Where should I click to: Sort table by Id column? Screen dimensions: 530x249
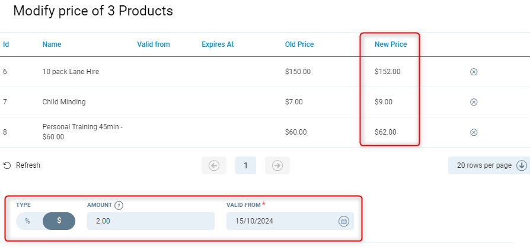(6, 44)
